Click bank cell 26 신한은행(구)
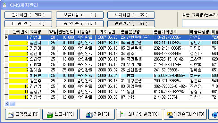Viewport: 218px width, 123px height. 136,37
